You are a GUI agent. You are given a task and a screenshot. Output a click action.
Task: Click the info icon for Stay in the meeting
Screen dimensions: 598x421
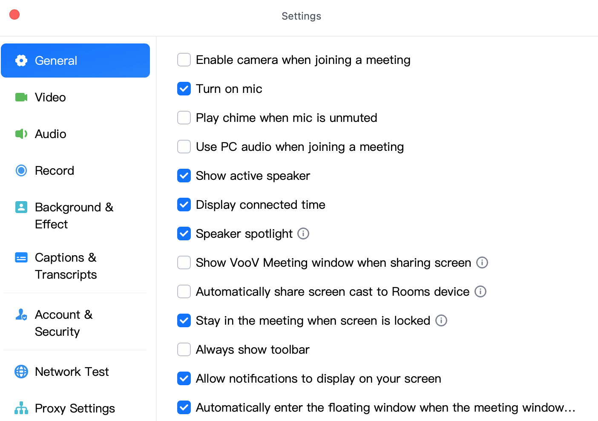pos(441,320)
